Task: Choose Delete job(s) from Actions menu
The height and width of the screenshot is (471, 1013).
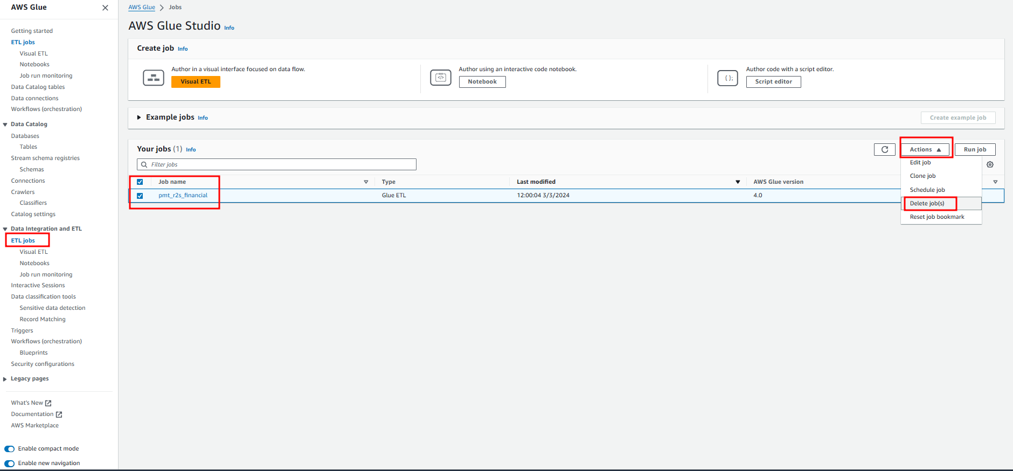Action: 941,203
